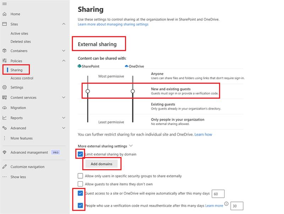The image size is (284, 214).
Task: Click reauthentication days field showing 30
Action: point(237,206)
